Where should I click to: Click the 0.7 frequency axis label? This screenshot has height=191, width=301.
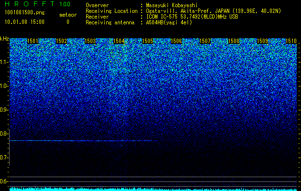pos(4,158)
